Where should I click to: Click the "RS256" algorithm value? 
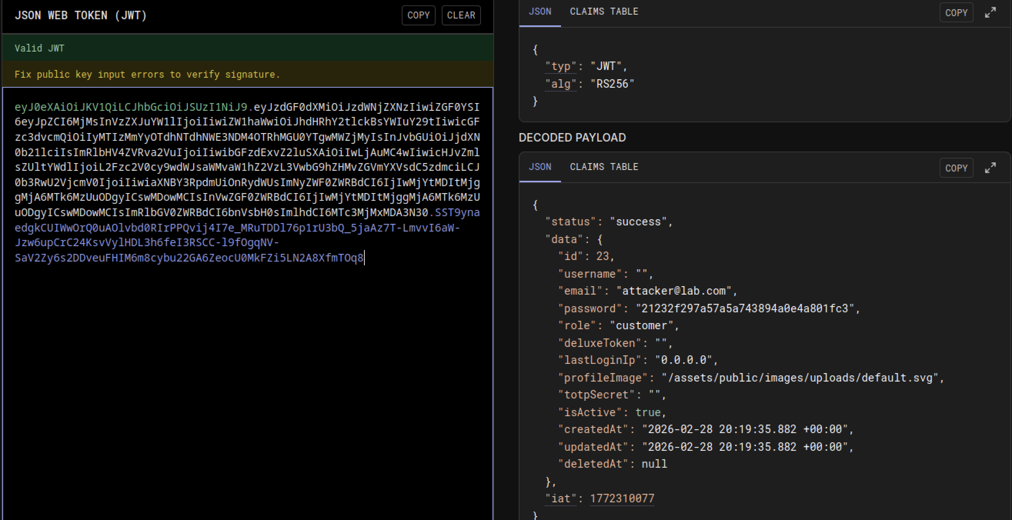pyautogui.click(x=613, y=84)
